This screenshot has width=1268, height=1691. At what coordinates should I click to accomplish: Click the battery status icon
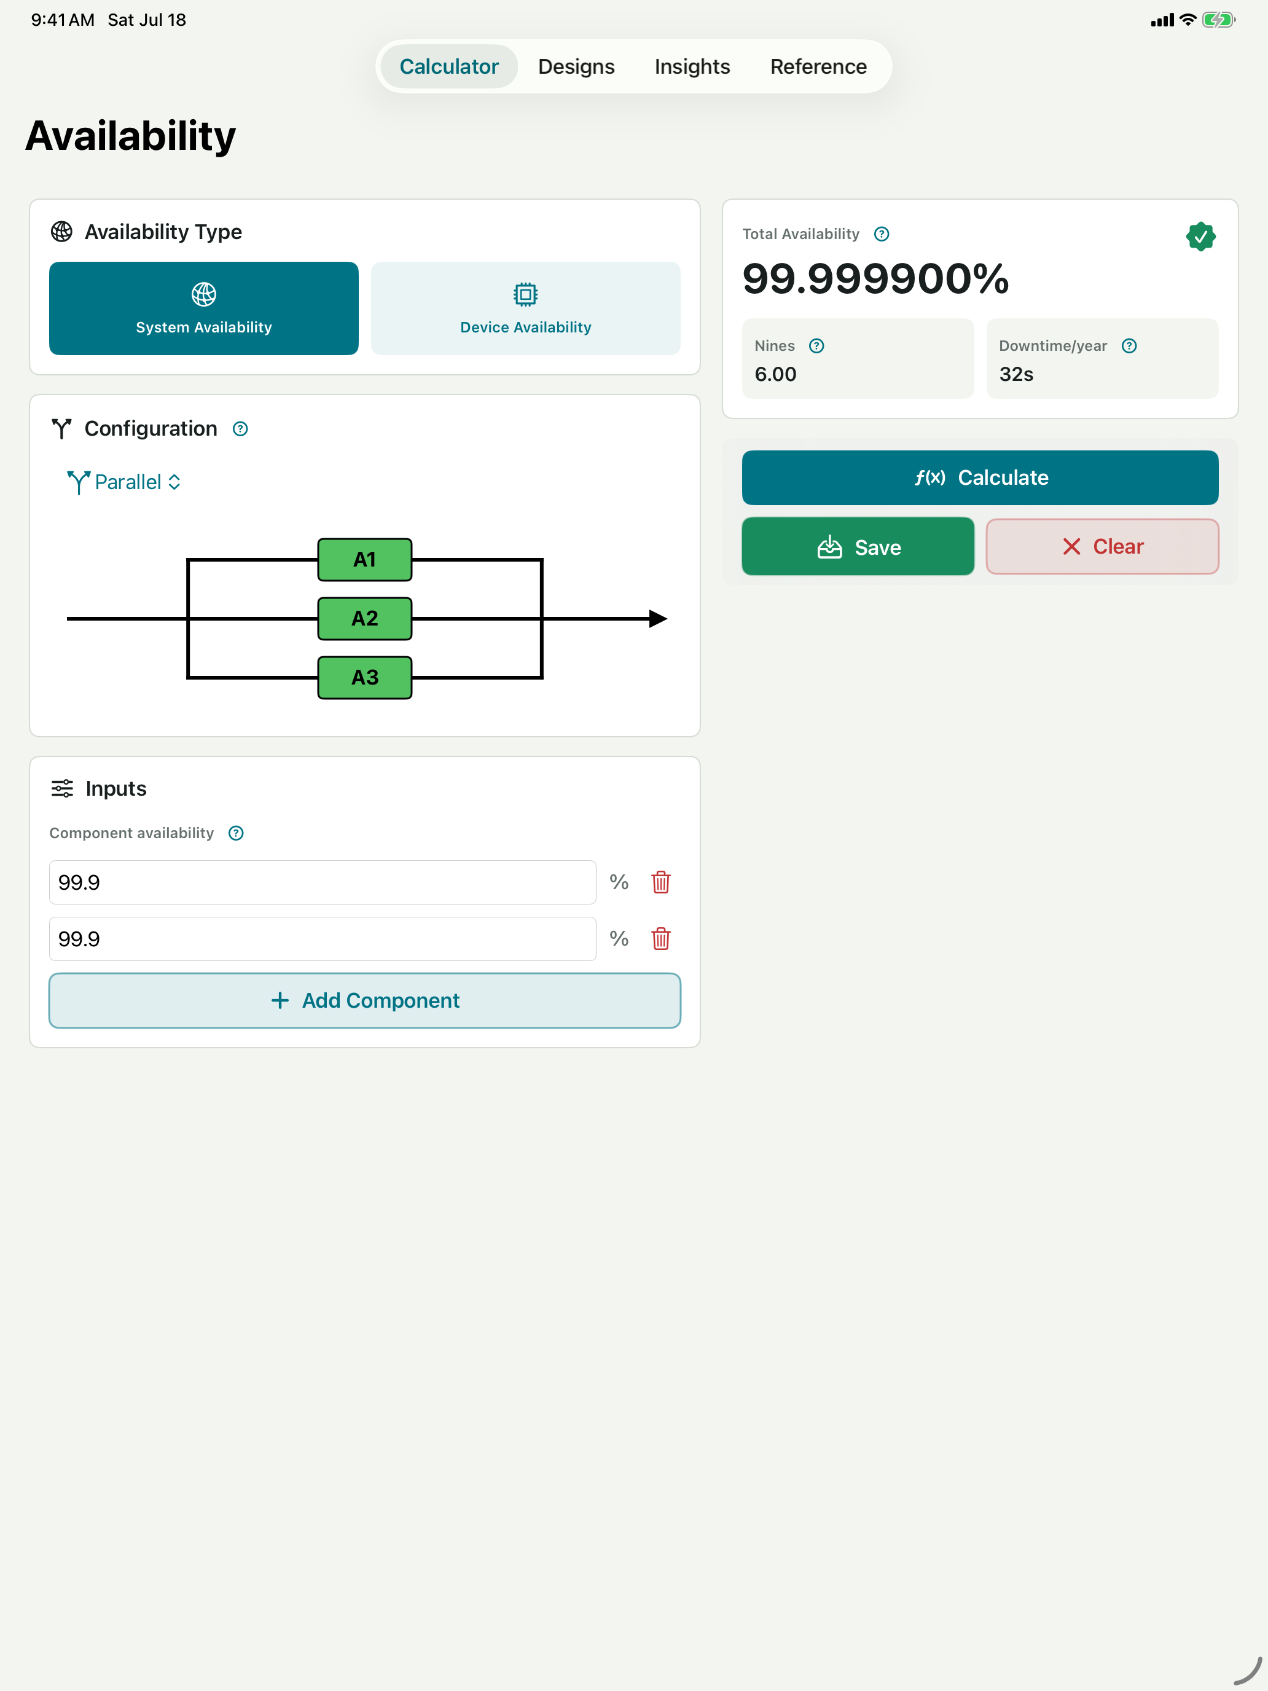pos(1218,20)
